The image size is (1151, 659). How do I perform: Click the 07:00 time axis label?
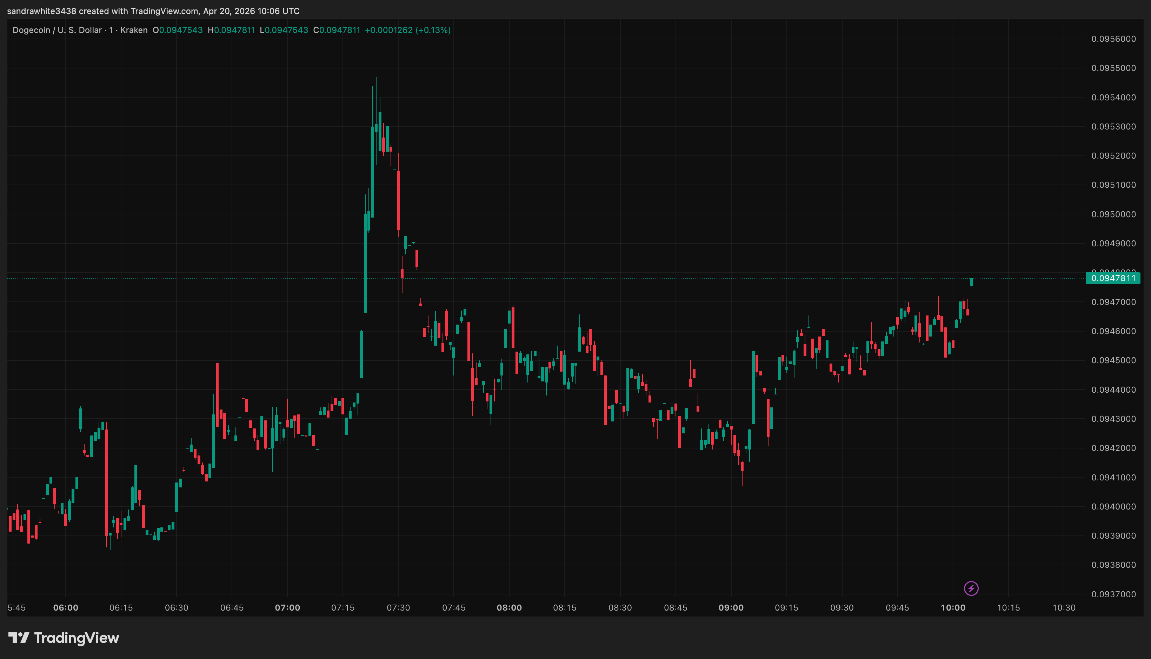[x=287, y=608]
